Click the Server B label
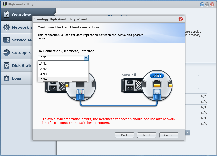The height and width of the screenshot is (156, 217). 129,75
